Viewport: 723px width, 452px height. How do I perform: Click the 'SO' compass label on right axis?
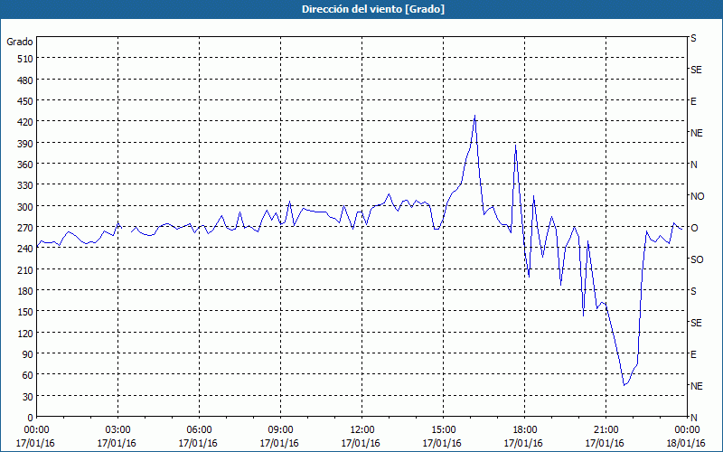point(697,259)
